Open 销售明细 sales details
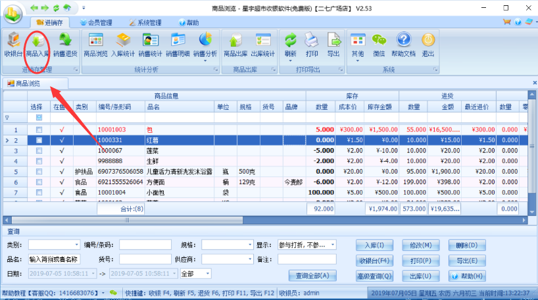The image size is (538, 300). pyautogui.click(x=178, y=45)
